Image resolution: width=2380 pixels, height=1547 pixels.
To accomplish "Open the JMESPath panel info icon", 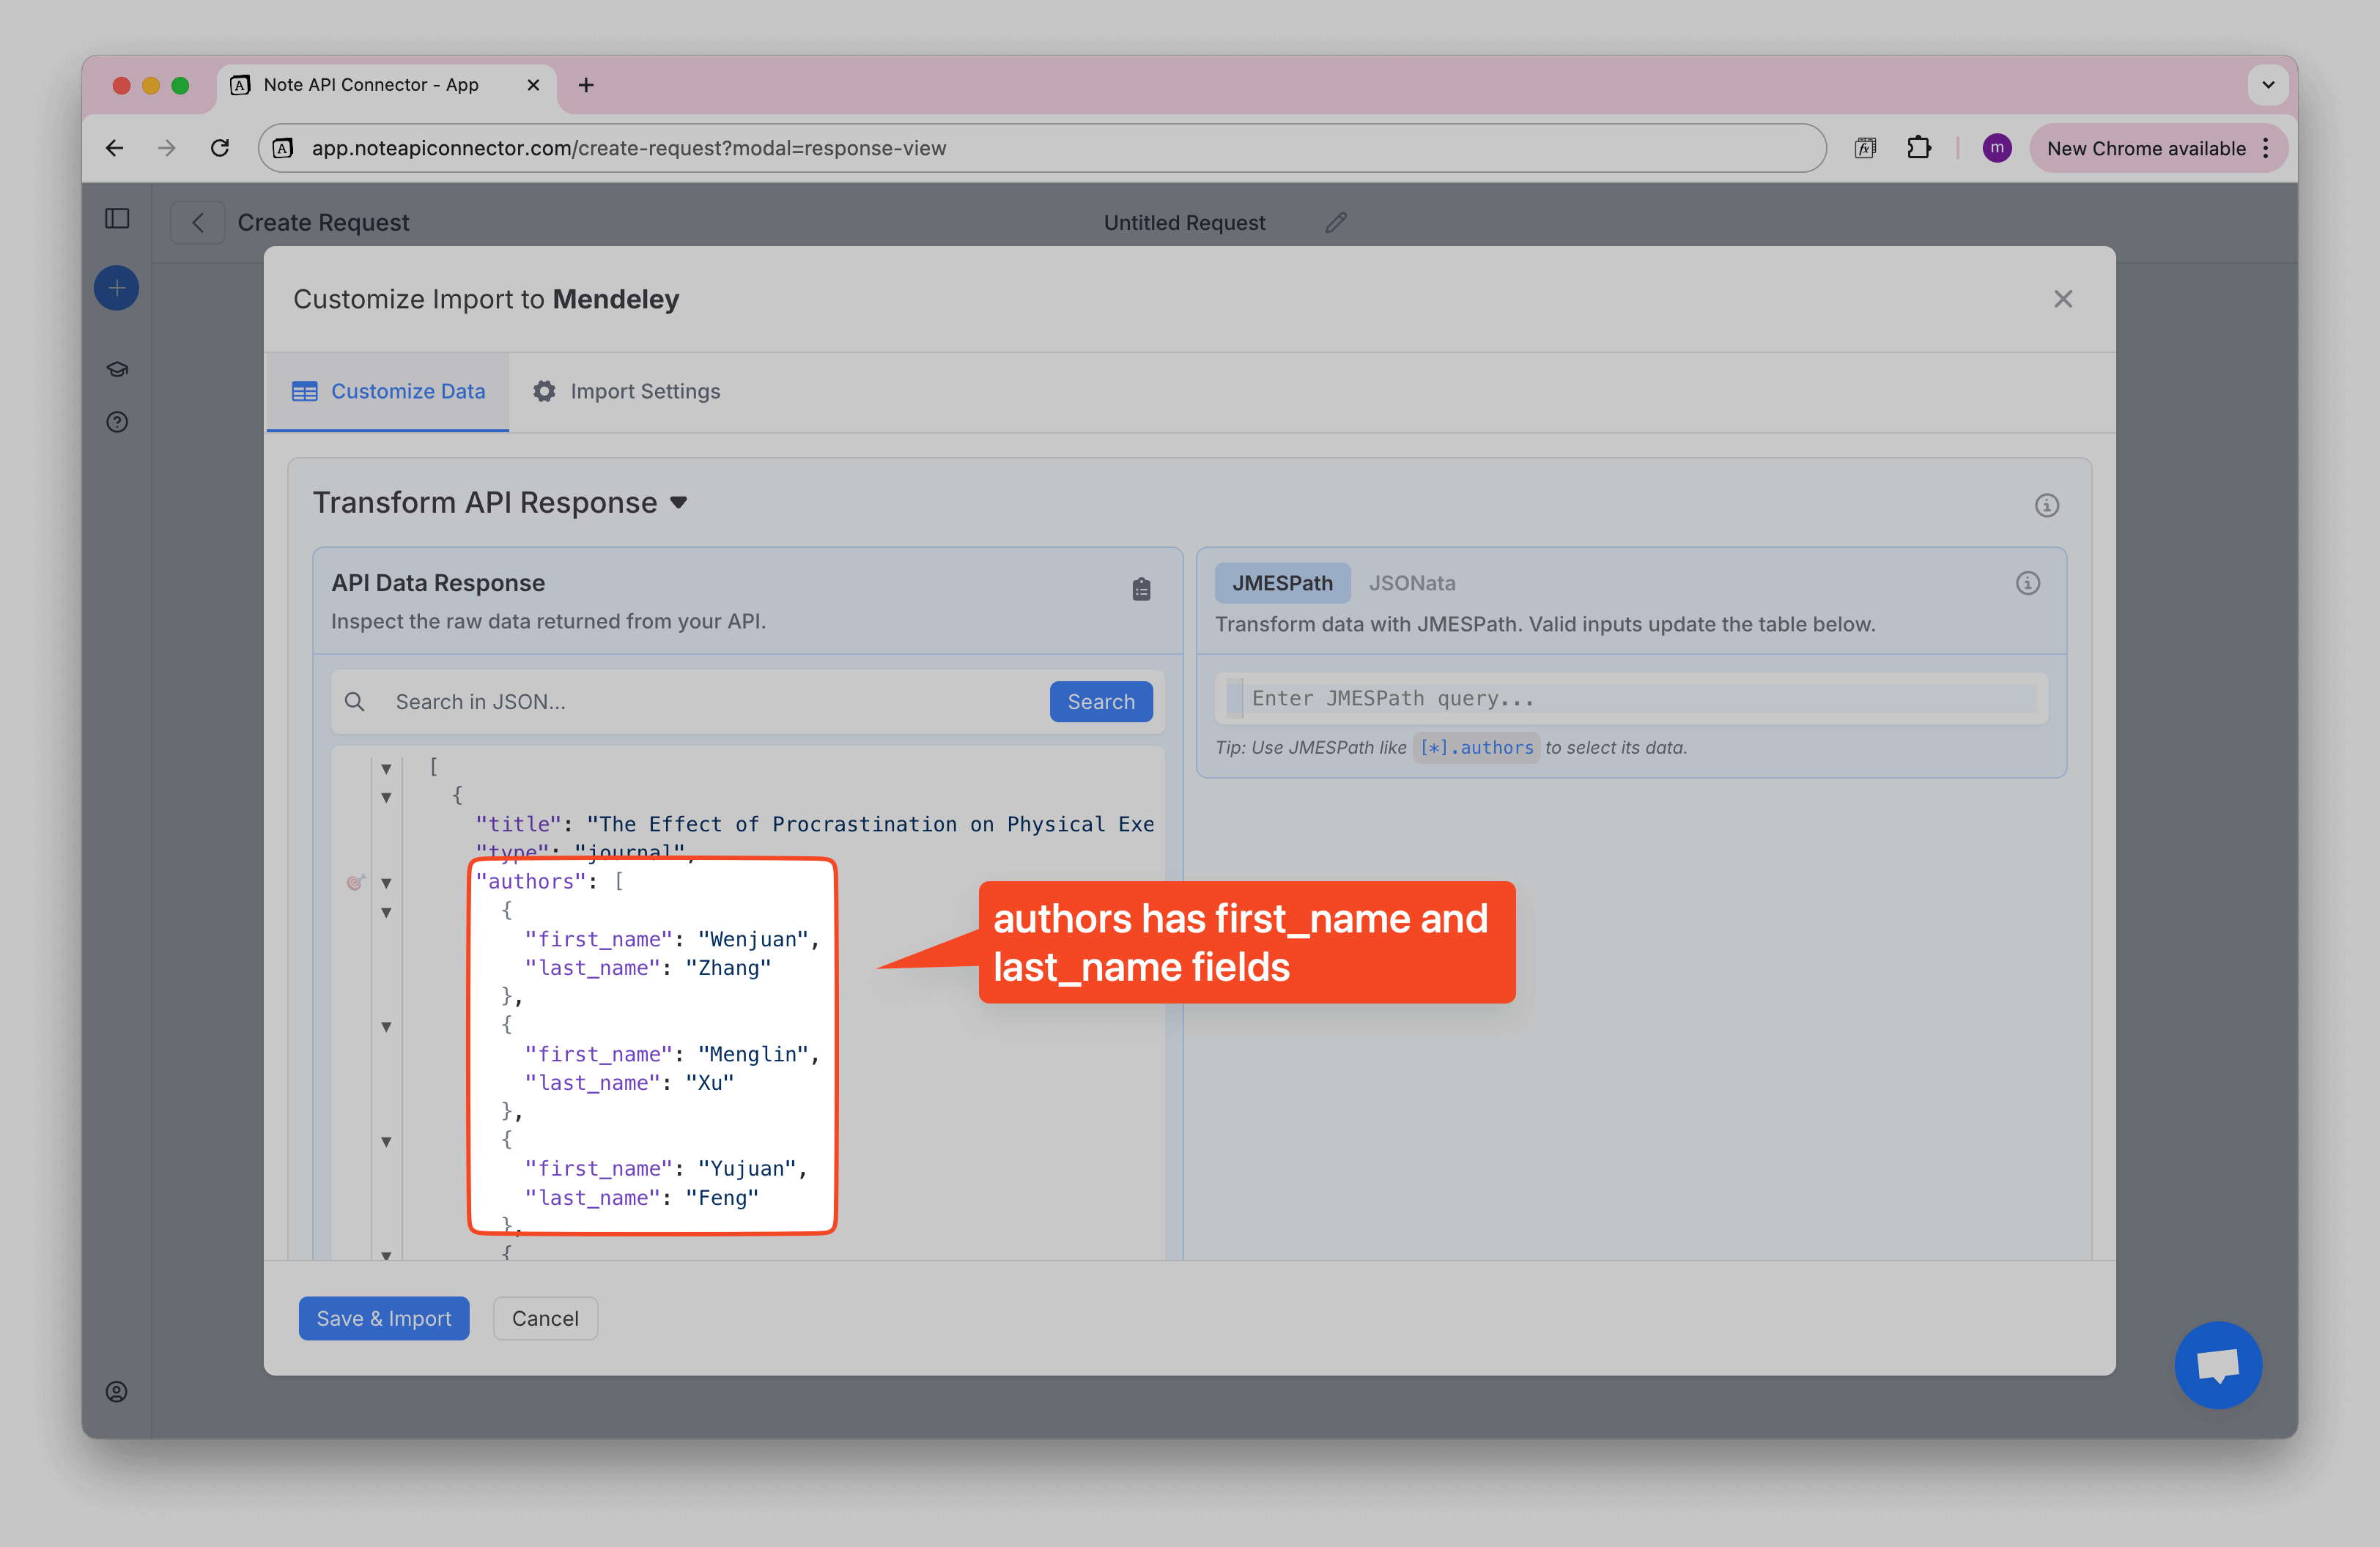I will [x=2028, y=584].
